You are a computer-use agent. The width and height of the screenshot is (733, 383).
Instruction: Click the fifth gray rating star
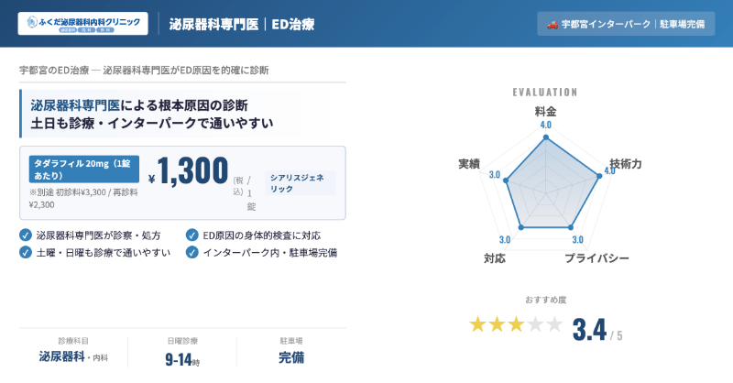coord(554,324)
